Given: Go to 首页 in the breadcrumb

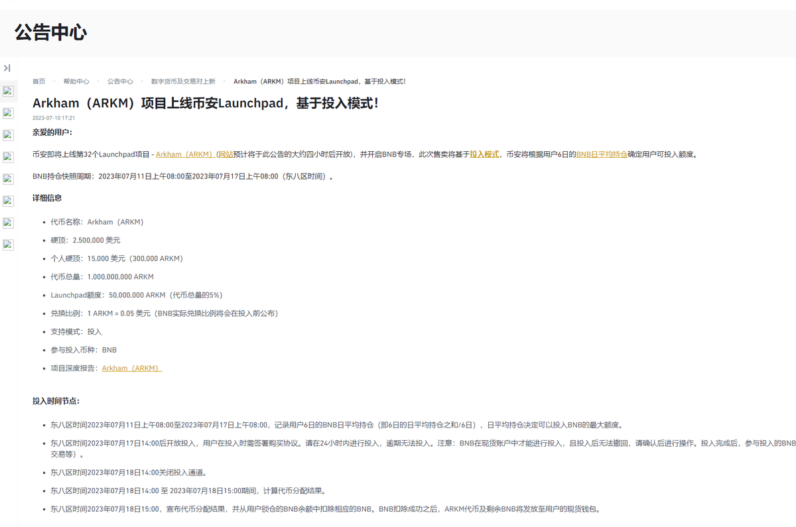Looking at the screenshot, I should click(39, 82).
